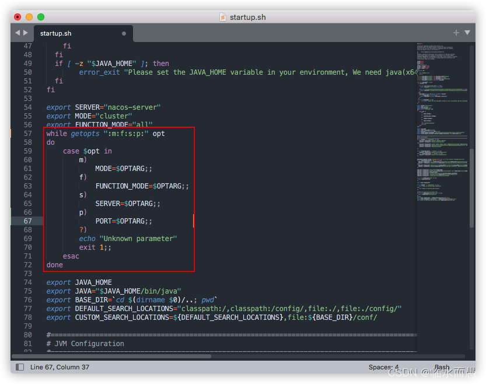Click line number 67 in the gutter
486x384 pixels.
(27, 221)
